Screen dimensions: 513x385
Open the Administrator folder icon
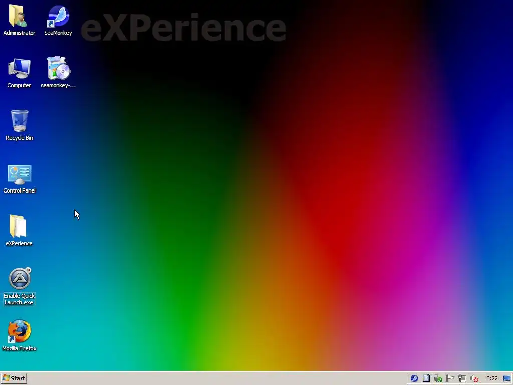pos(19,20)
